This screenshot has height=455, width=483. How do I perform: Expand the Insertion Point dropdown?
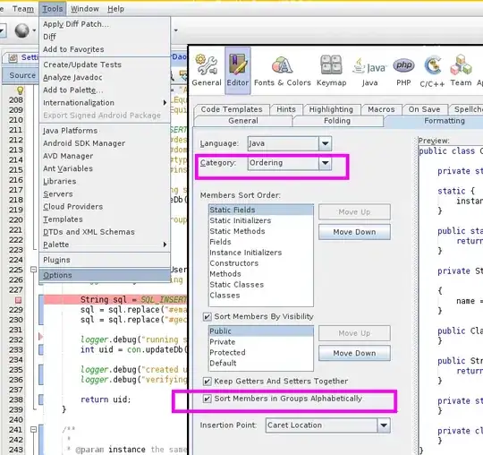point(384,425)
